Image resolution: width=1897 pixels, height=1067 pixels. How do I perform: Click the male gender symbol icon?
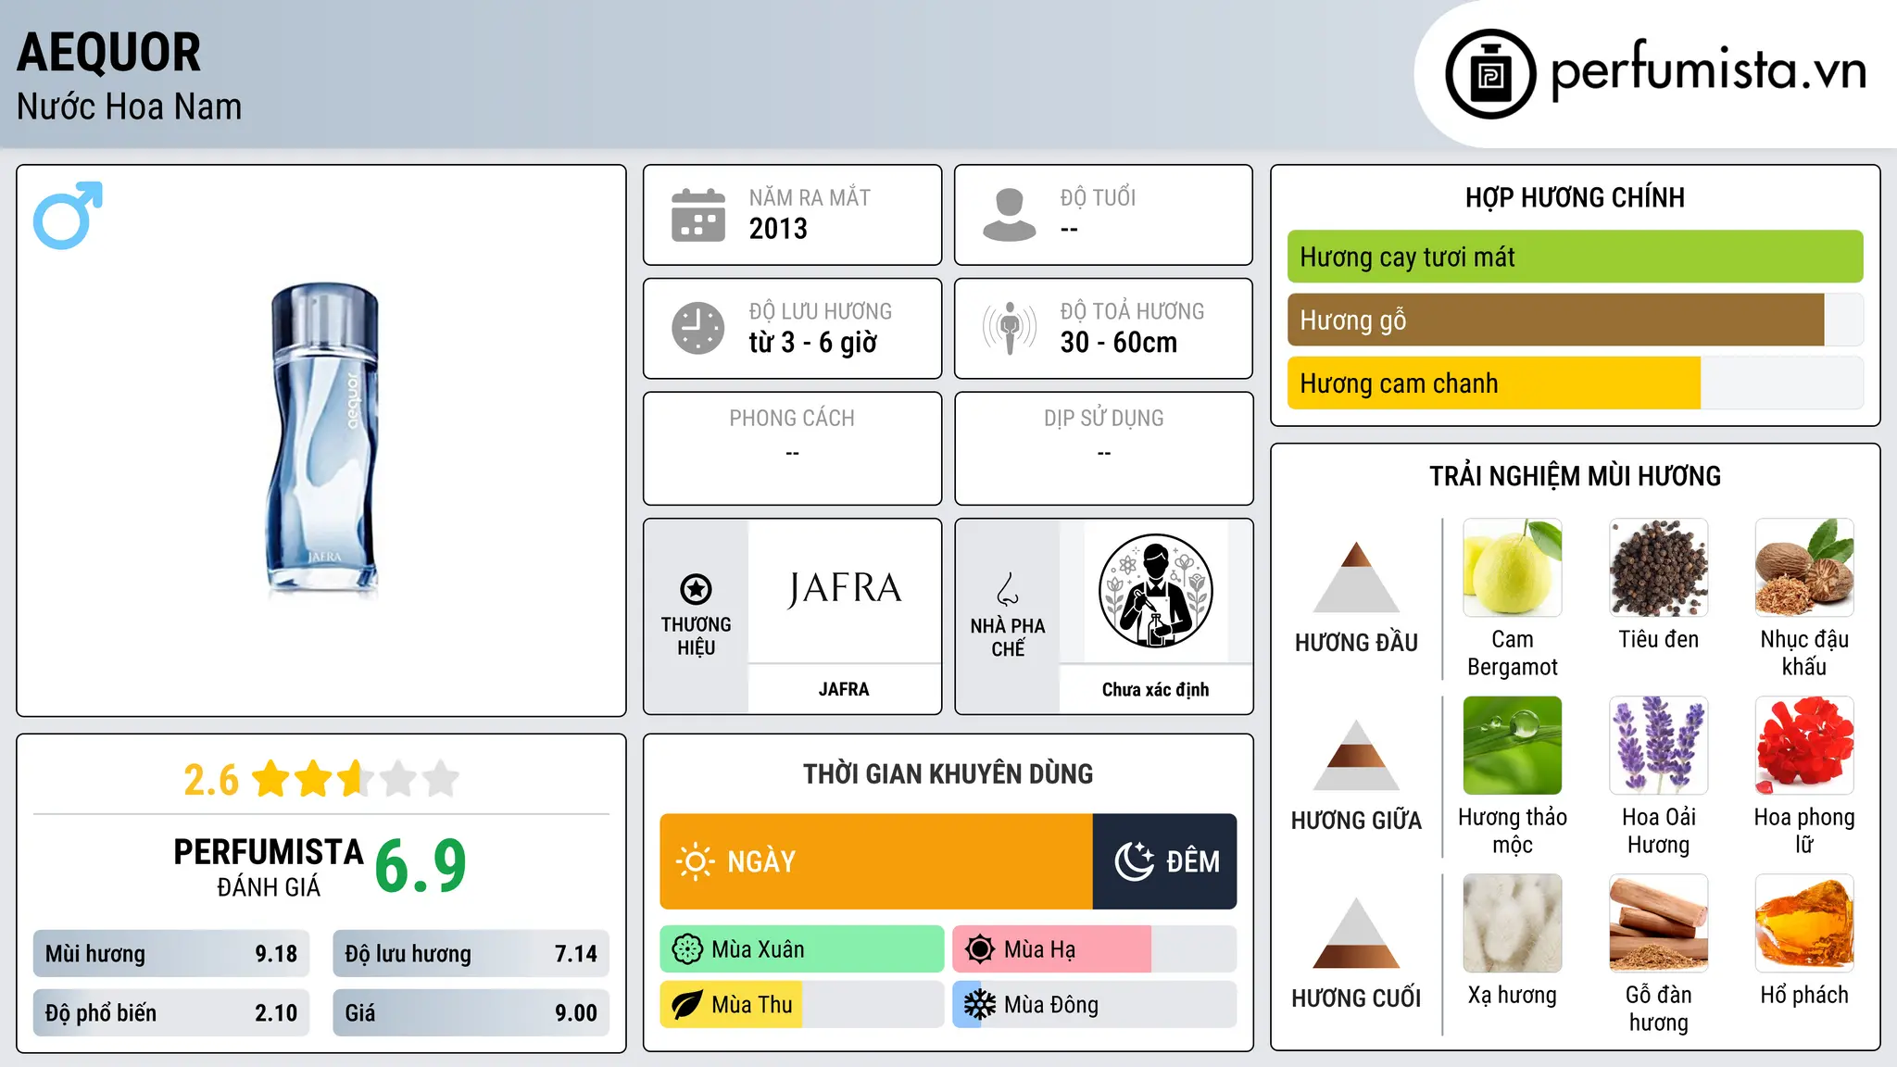[68, 215]
